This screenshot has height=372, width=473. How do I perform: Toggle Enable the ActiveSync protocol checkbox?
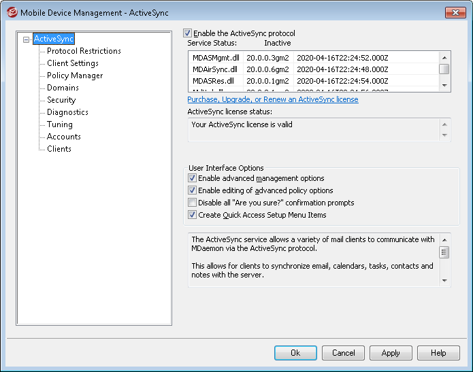tap(187, 33)
